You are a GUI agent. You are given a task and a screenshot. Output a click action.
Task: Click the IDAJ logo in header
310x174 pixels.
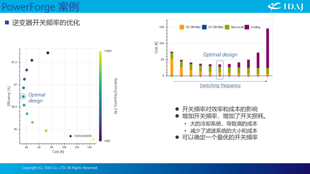click(x=286, y=7)
